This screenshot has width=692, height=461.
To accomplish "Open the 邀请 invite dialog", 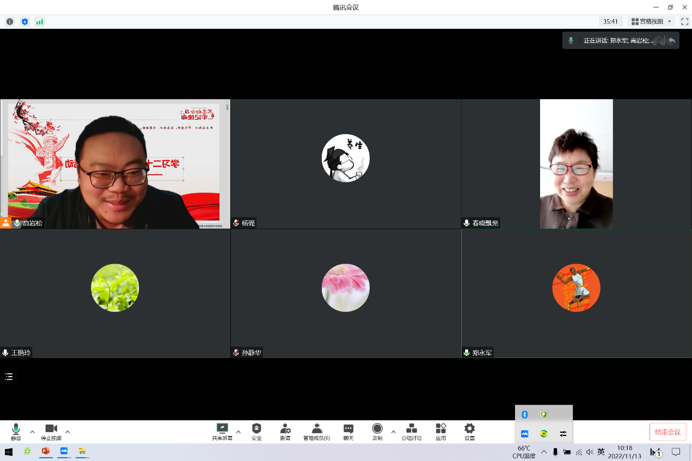I will tap(285, 432).
